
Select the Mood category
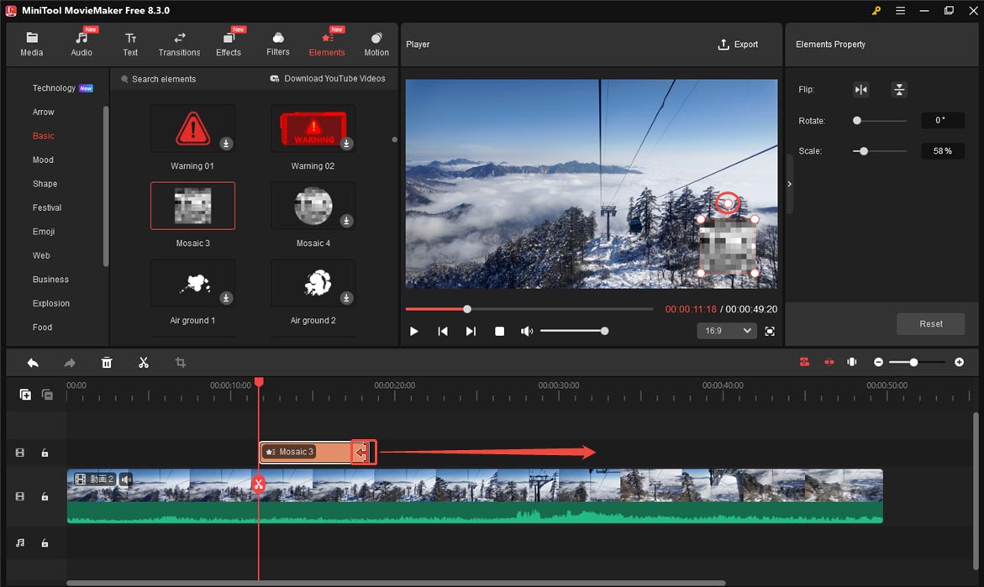pos(43,160)
